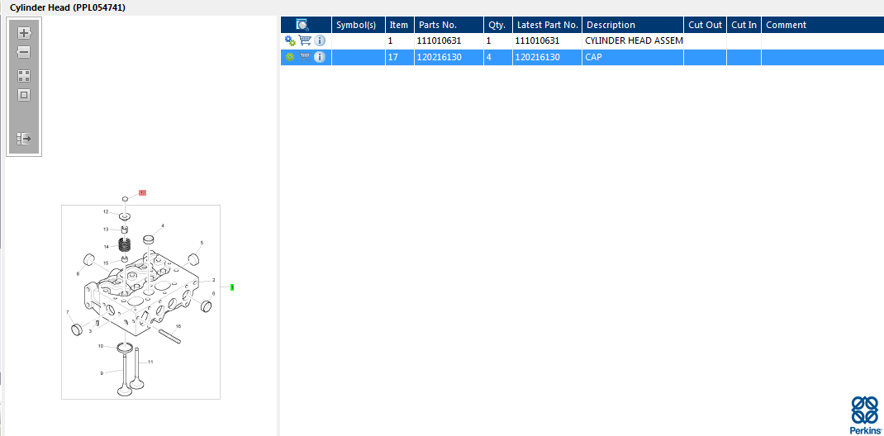Image resolution: width=884 pixels, height=436 pixels.
Task: Click the Comment column header
Action: click(823, 25)
